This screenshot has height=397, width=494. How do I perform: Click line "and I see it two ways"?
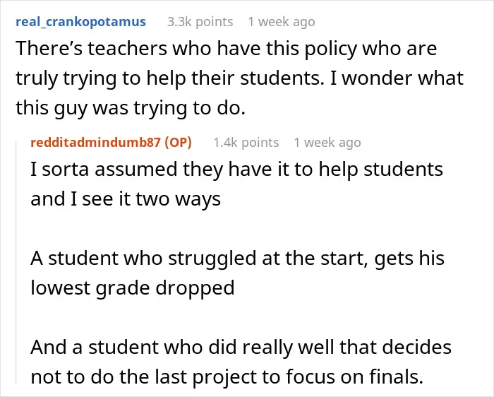[126, 199]
